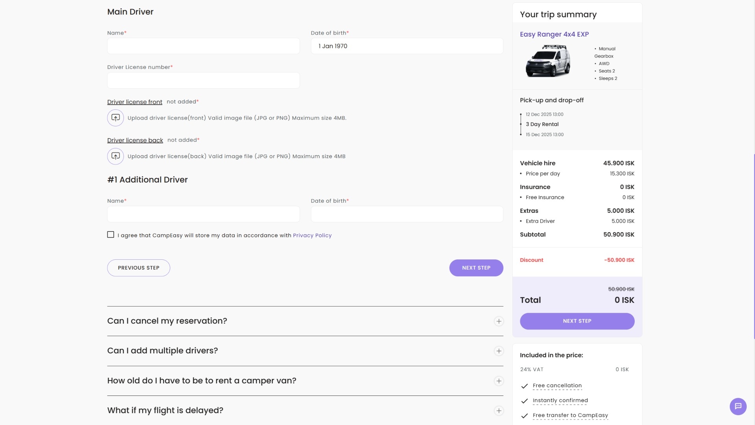The width and height of the screenshot is (755, 425).
Task: Click the additional driver Name field
Action: coord(203,214)
